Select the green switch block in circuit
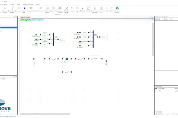 coord(67,59)
